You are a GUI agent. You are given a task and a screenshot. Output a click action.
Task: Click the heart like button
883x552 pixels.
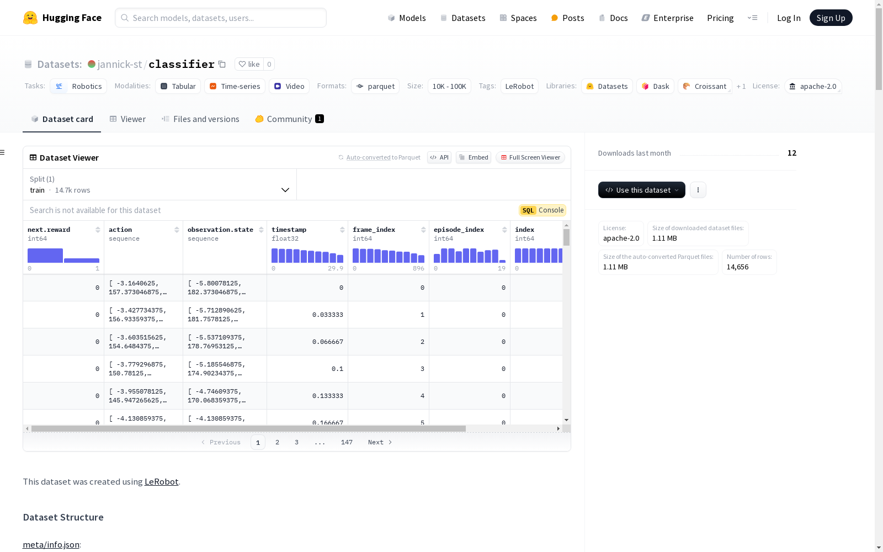(x=249, y=64)
